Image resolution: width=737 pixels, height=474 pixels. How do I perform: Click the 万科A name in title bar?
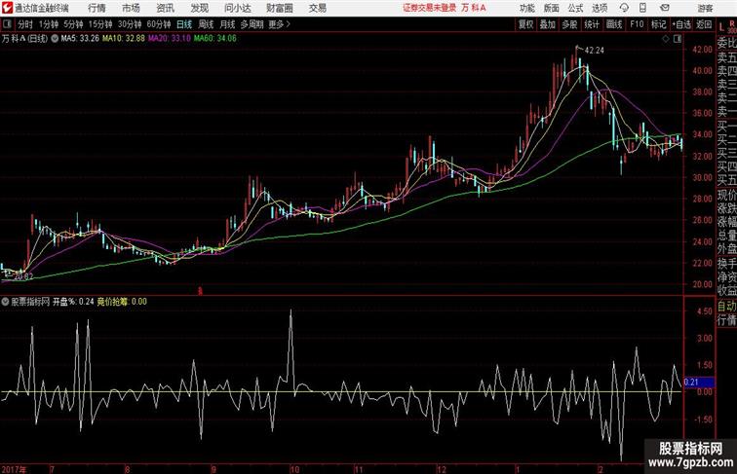tap(474, 8)
